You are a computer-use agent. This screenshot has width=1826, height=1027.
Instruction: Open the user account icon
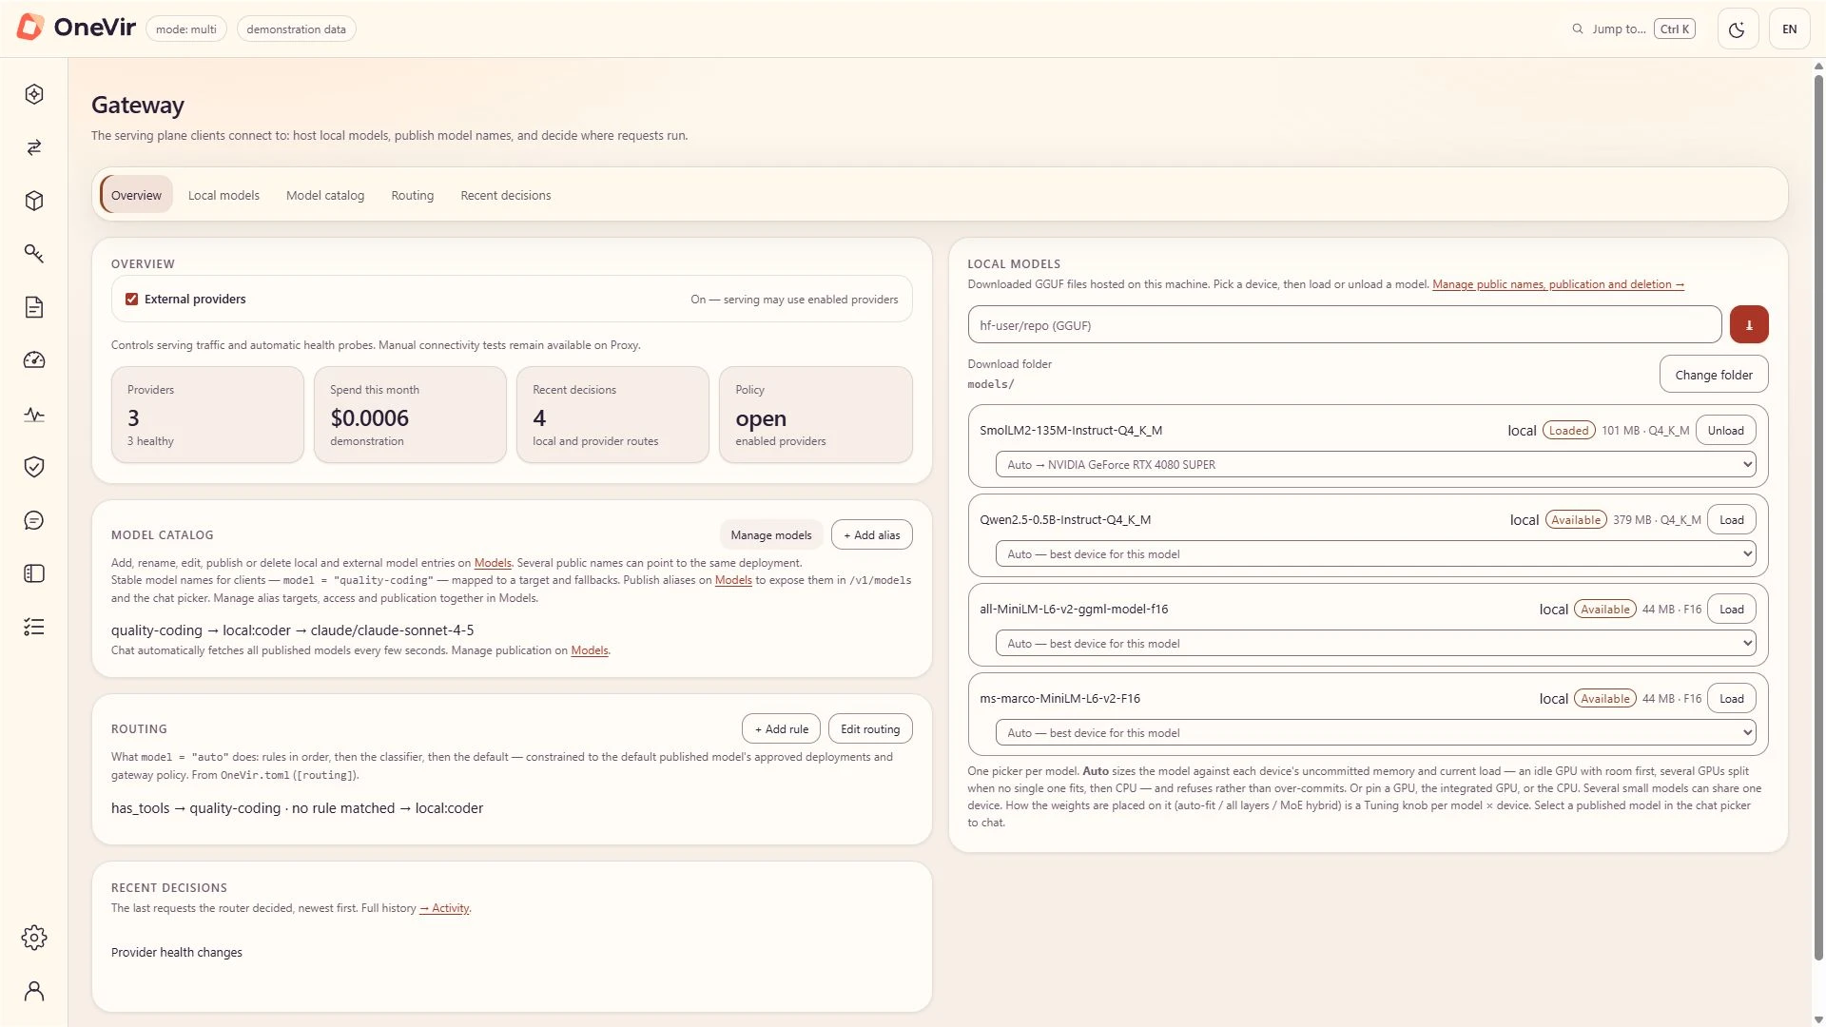34,991
